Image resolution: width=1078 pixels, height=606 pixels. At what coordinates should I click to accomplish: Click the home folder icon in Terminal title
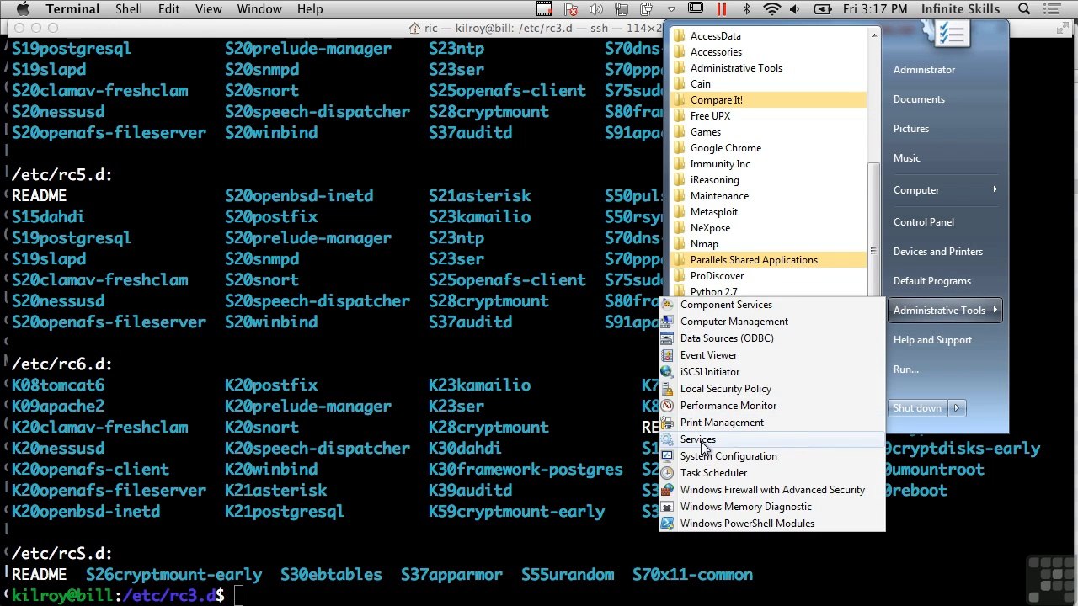(x=414, y=28)
